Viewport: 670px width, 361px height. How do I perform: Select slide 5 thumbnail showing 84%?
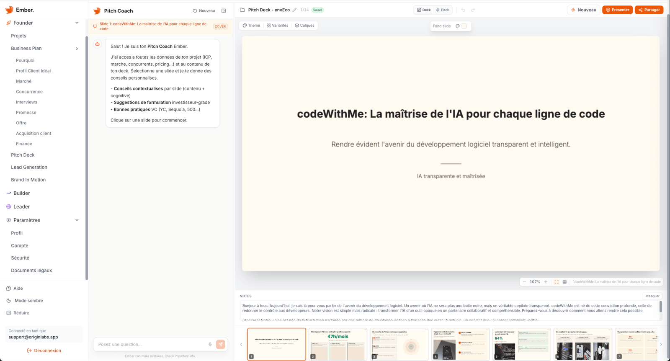(x=521, y=344)
